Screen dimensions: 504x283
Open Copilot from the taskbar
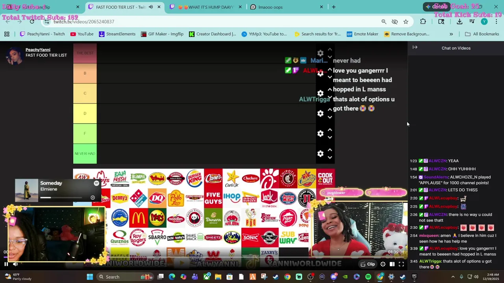click(183, 277)
